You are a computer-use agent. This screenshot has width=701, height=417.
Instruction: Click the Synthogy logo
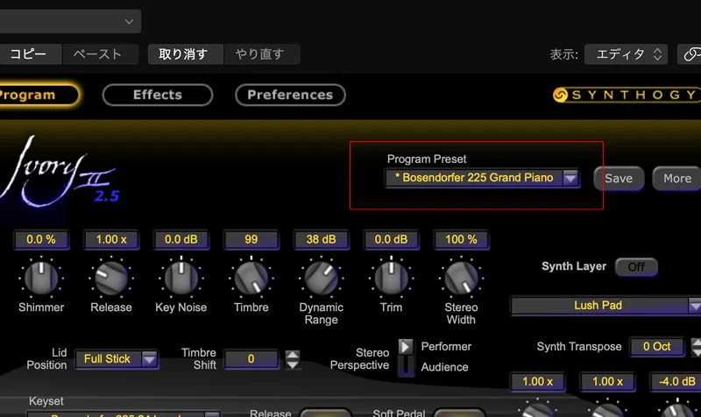click(x=626, y=95)
